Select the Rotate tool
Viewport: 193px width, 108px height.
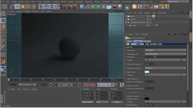[28, 7]
